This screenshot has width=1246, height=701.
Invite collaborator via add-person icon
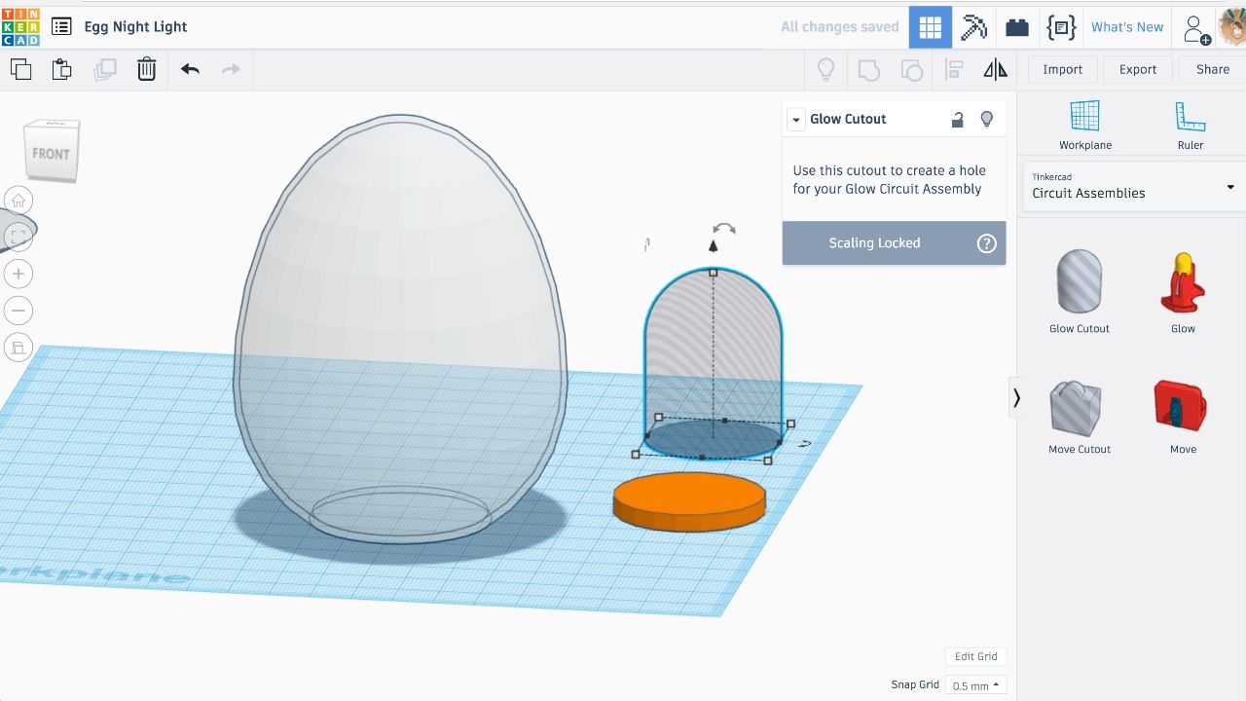(1196, 28)
